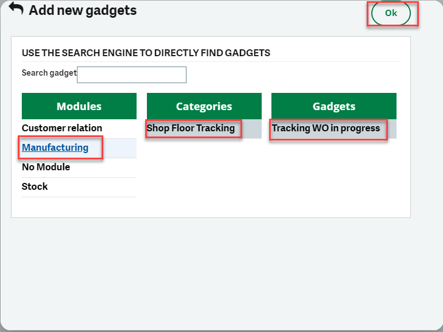Confirm with the Ok button
Viewport: 443px width, 332px height.
pos(391,13)
